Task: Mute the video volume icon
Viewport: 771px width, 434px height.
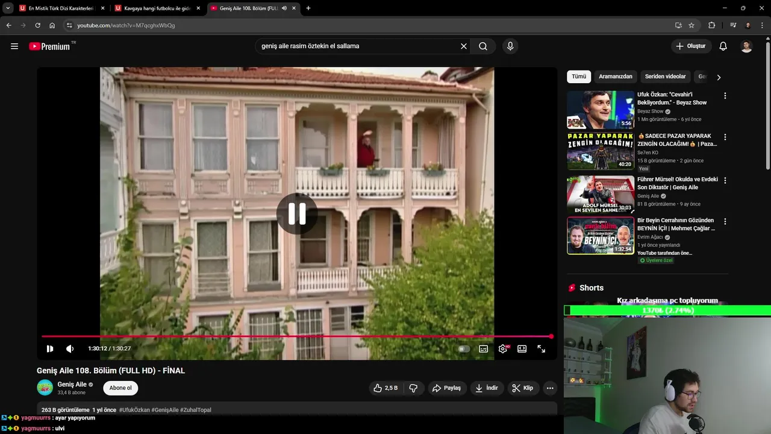Action: coord(70,348)
